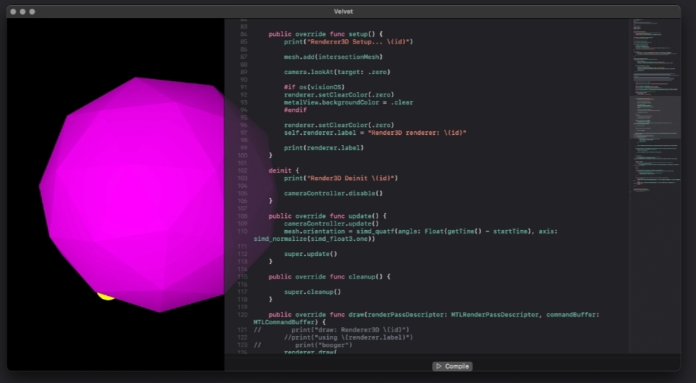Image resolution: width=696 pixels, height=383 pixels.
Task: Click the top of the code minimap
Action: coord(655,25)
